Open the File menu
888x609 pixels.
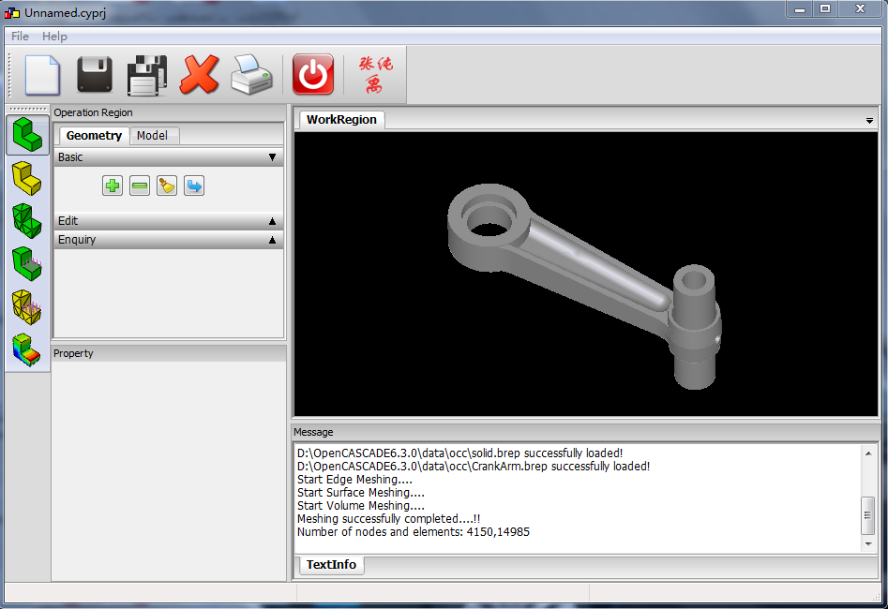point(20,37)
